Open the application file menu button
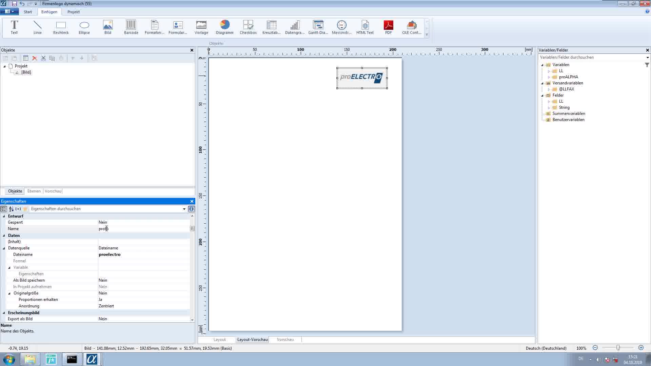 [9, 12]
